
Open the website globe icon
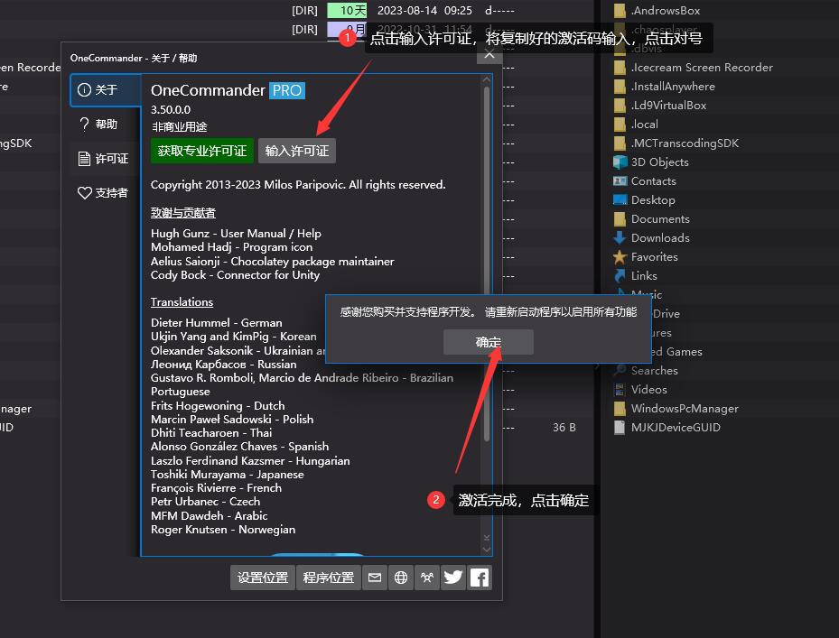click(400, 577)
